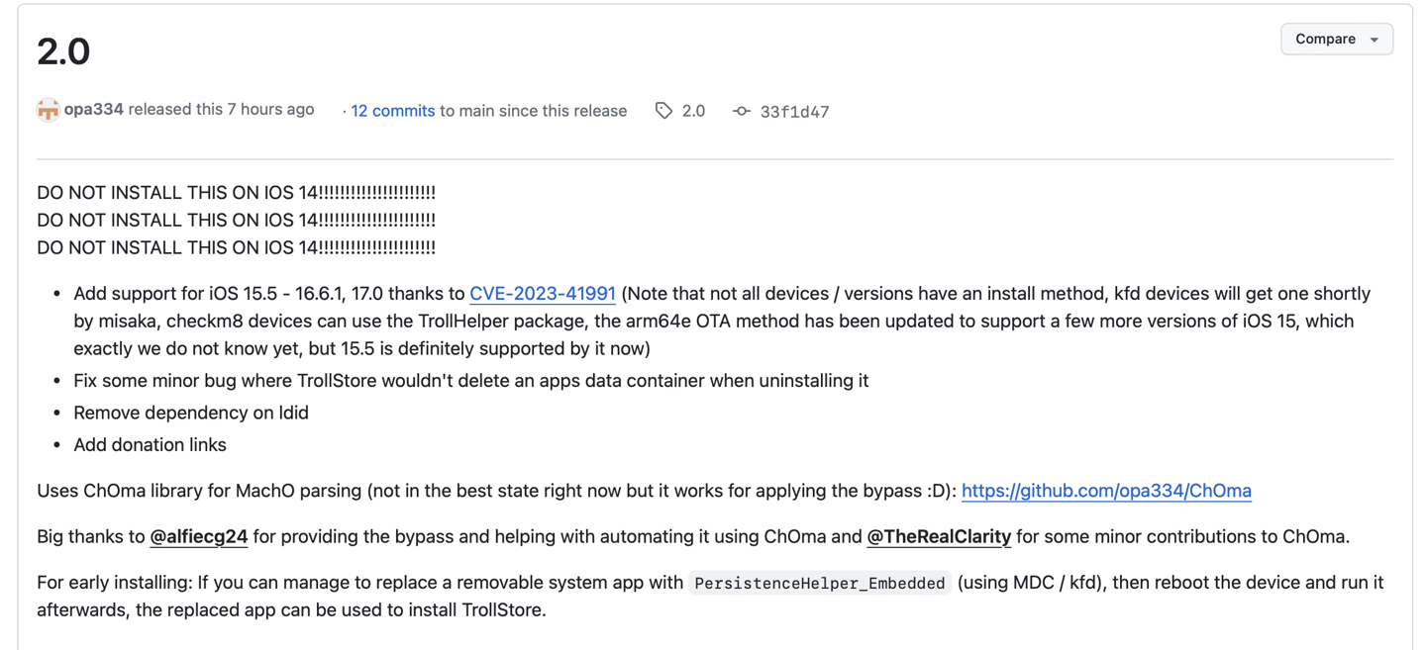
Task: Open the github.com/opa334/ChOma link
Action: 1106,491
